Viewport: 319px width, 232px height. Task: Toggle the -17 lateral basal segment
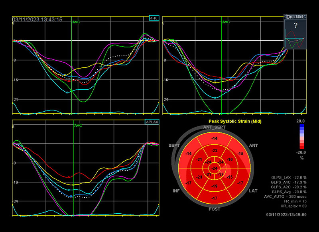(x=240, y=183)
